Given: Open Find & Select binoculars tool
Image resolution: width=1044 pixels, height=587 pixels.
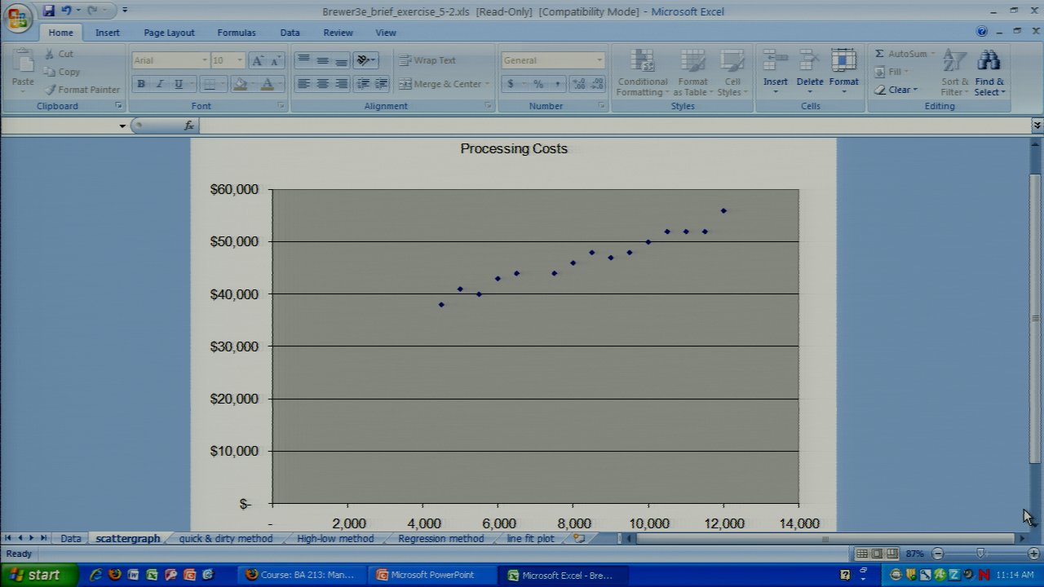Looking at the screenshot, I should (989, 60).
